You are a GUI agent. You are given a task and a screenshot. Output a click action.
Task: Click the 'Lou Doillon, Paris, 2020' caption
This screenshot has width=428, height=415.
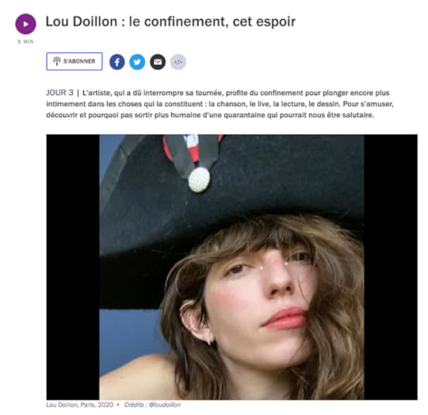(80, 405)
